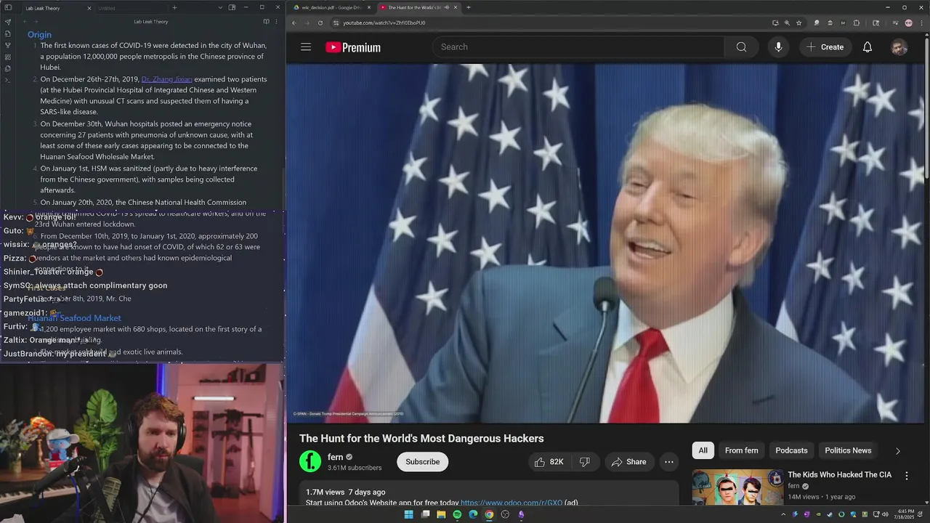Click Huanan Seafood Market heading
Viewport: 930px width, 523px height.
pyautogui.click(x=74, y=318)
